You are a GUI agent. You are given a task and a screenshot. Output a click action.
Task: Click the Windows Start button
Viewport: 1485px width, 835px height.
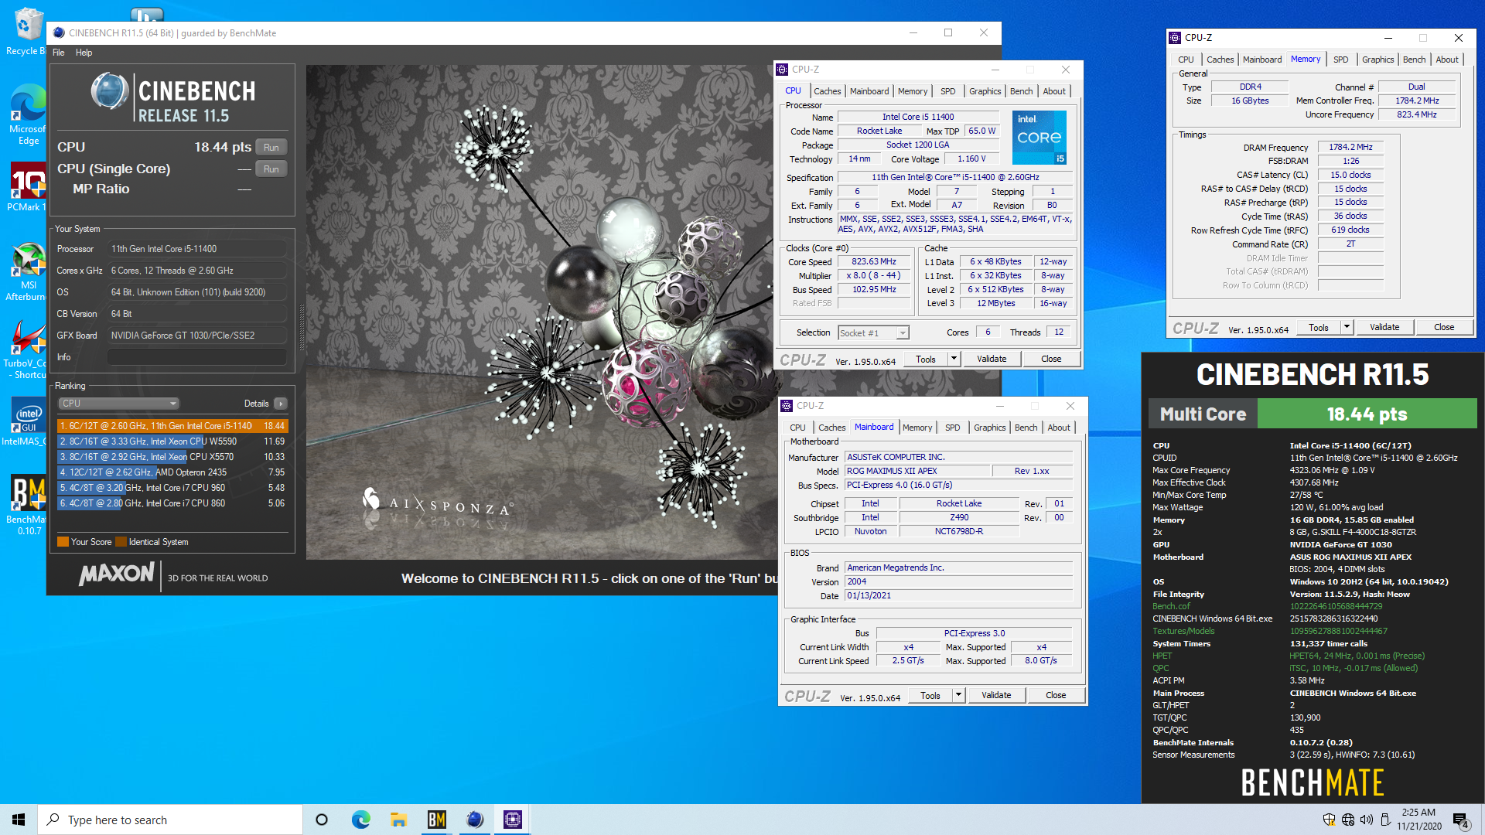19,820
